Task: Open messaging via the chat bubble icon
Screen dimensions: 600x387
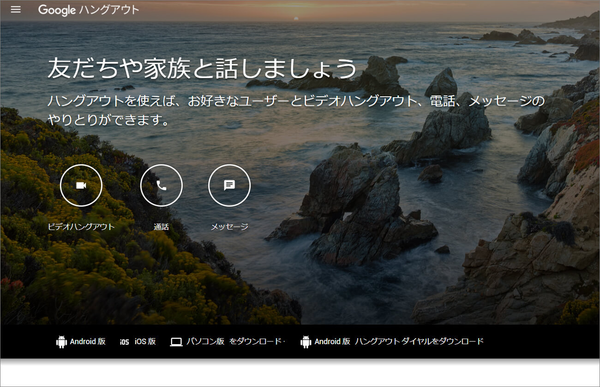Action: coord(229,185)
